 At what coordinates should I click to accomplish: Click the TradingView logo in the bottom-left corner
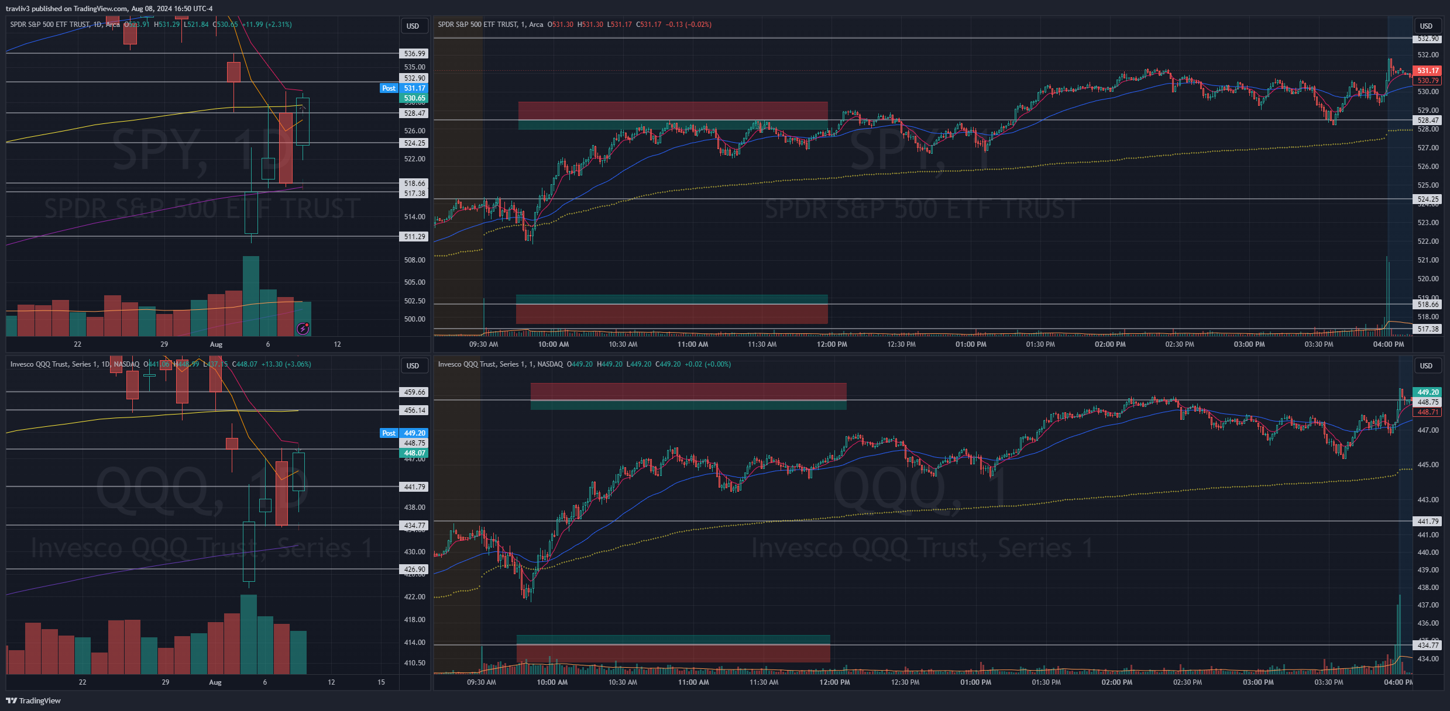click(33, 700)
